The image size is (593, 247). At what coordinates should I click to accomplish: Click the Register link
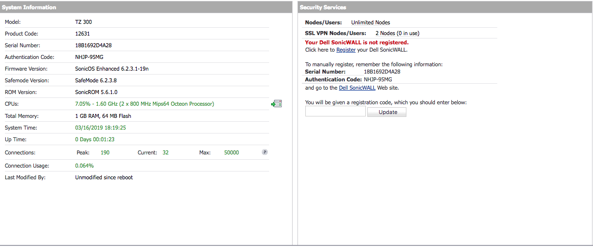point(346,50)
